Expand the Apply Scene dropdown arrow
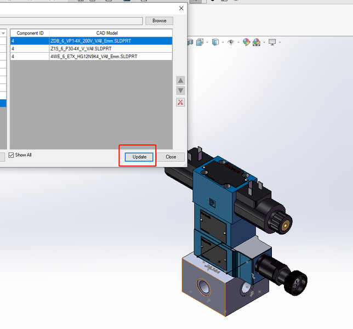This screenshot has height=329, width=353. click(264, 42)
